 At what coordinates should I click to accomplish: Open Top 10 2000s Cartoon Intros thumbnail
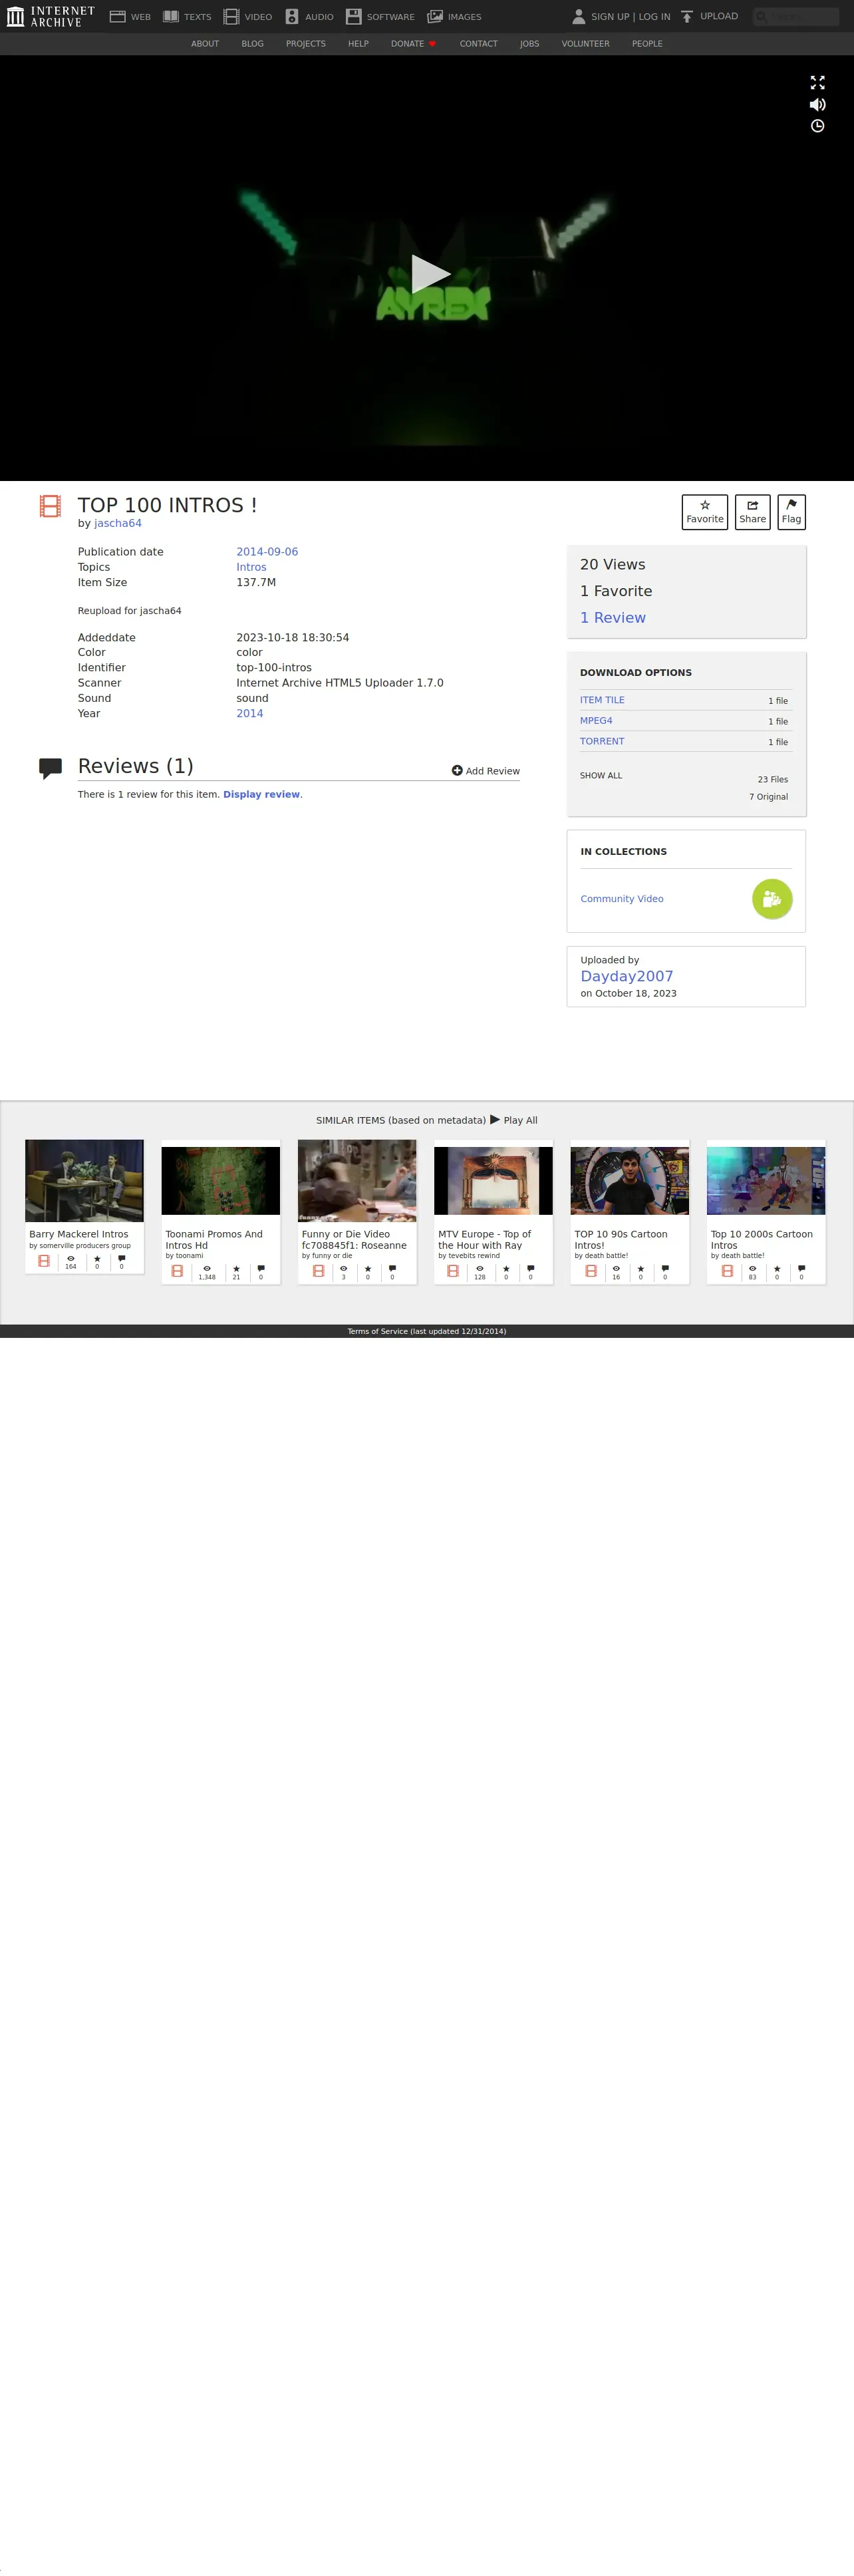[766, 1181]
